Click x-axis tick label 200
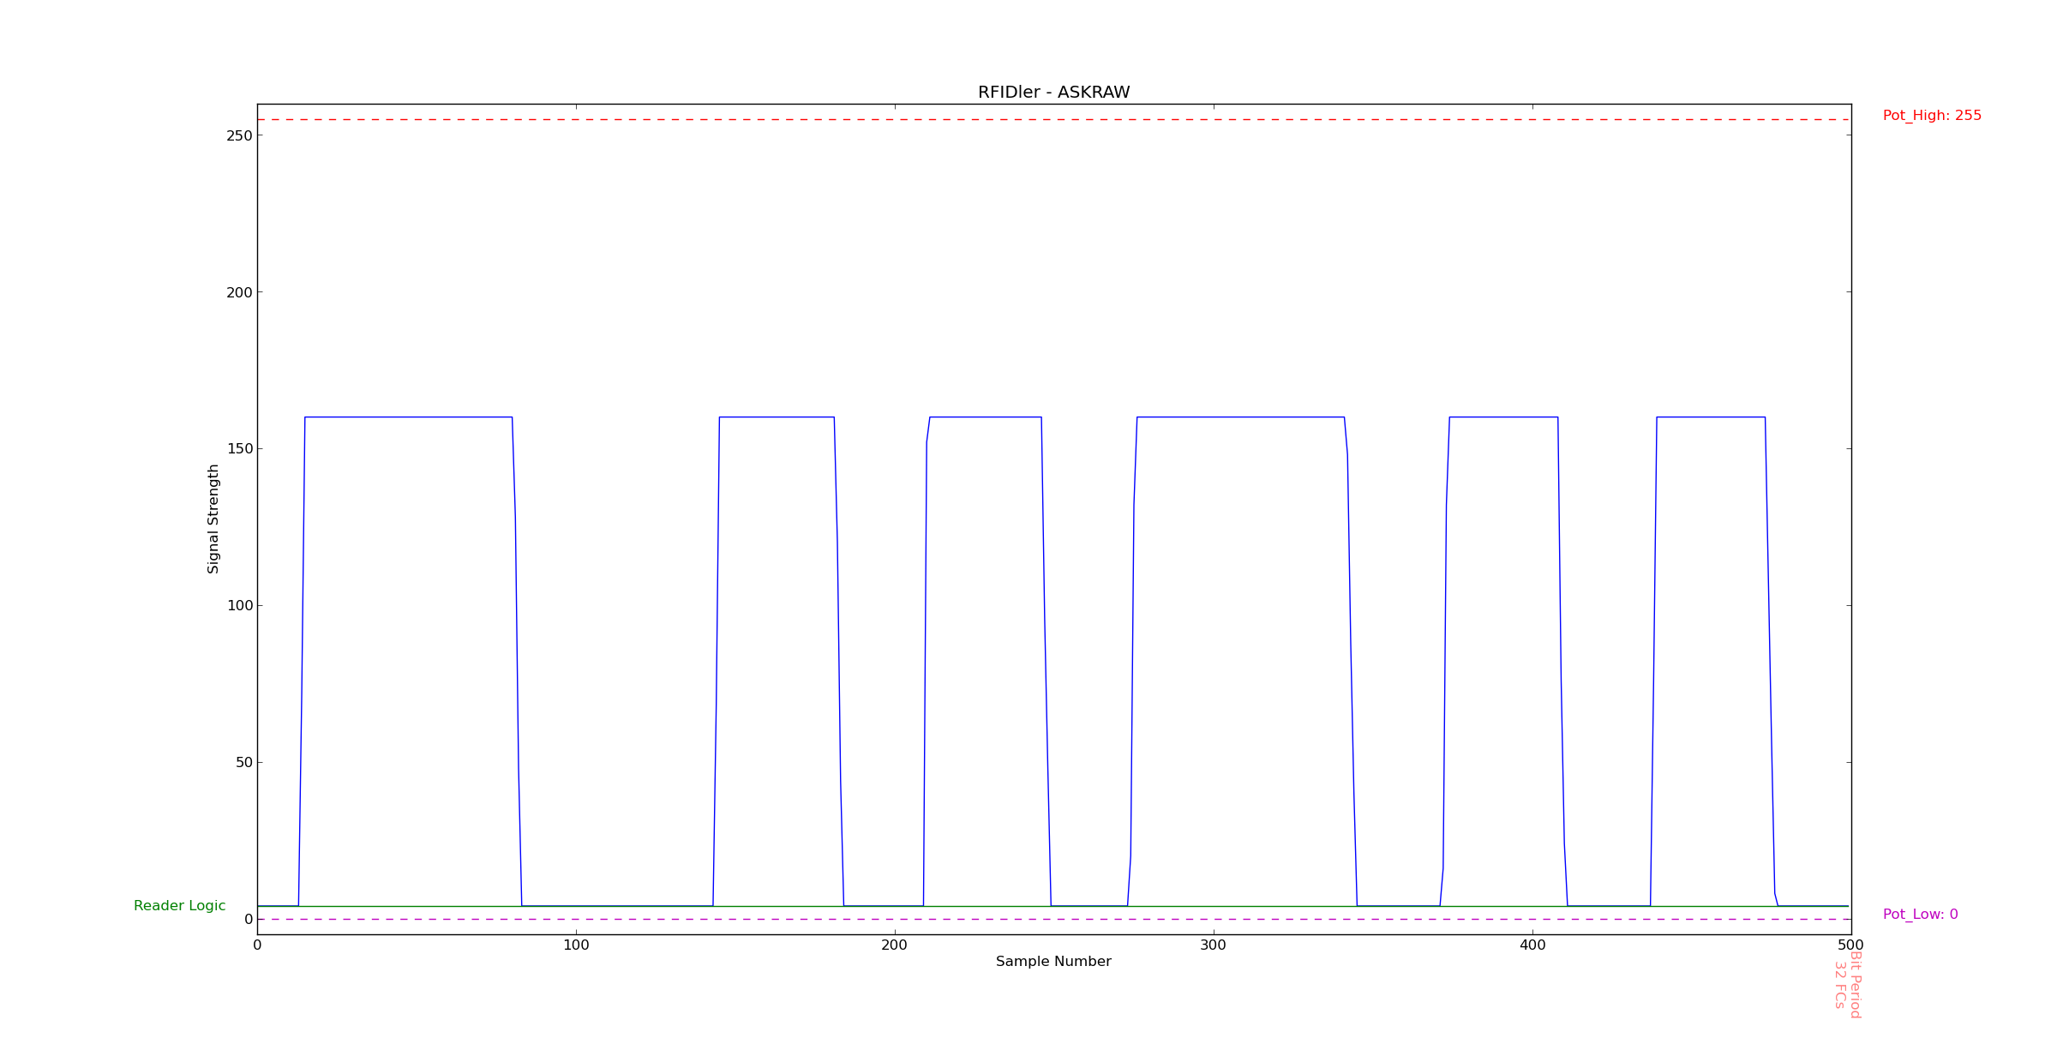The image size is (2057, 1038). pyautogui.click(x=894, y=945)
